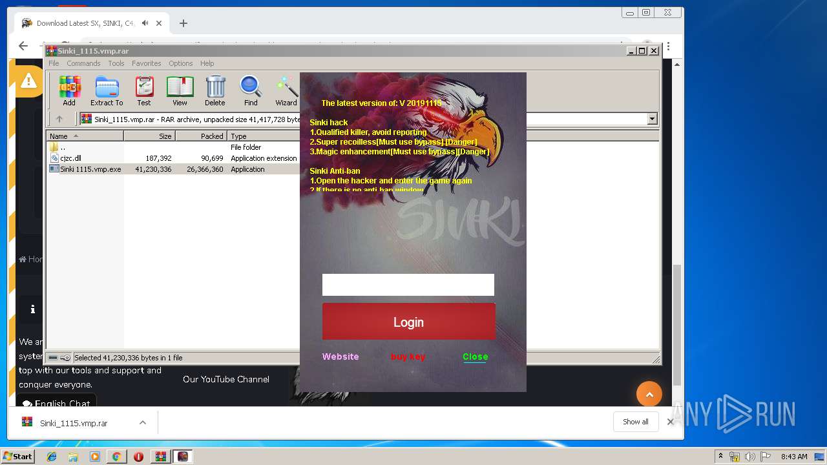Switch to WinRAR in the taskbar

click(x=161, y=457)
